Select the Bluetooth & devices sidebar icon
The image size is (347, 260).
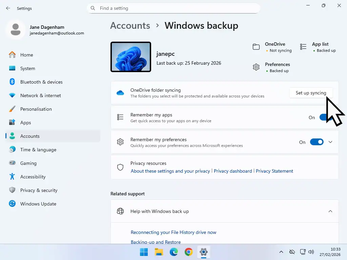(x=12, y=82)
